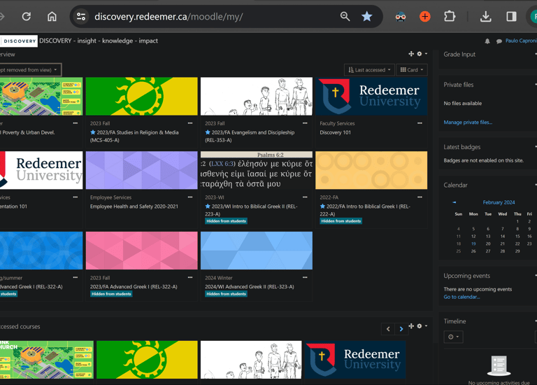The image size is (537, 385).
Task: Open the Redeemer University thumbnail in recently accessed
Action: point(355,360)
